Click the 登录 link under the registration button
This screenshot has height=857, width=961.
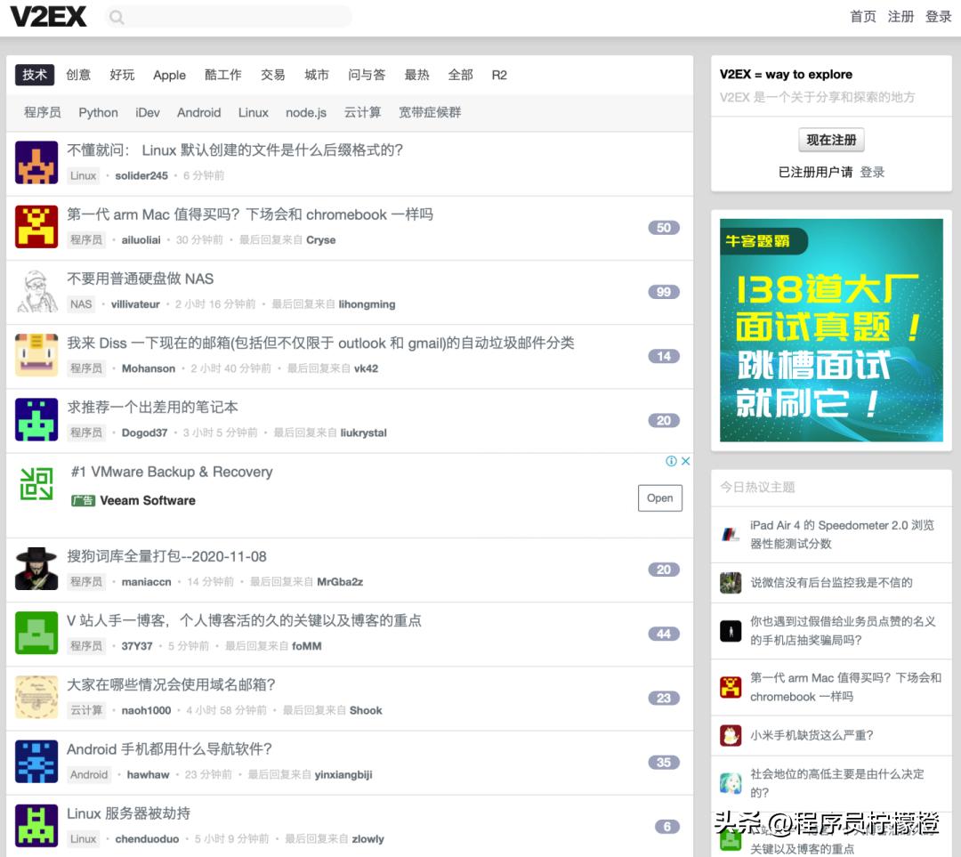coord(873,173)
